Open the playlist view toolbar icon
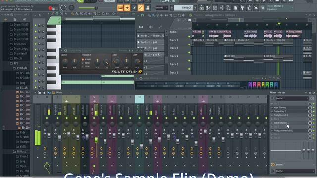 point(202,8)
